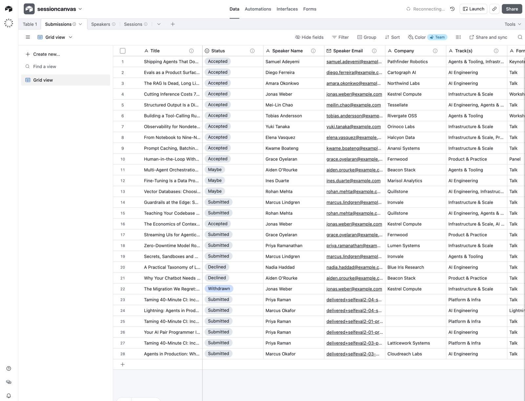Switch to the Automations tab
Screen dimensions: 525x401
pyautogui.click(x=258, y=9)
